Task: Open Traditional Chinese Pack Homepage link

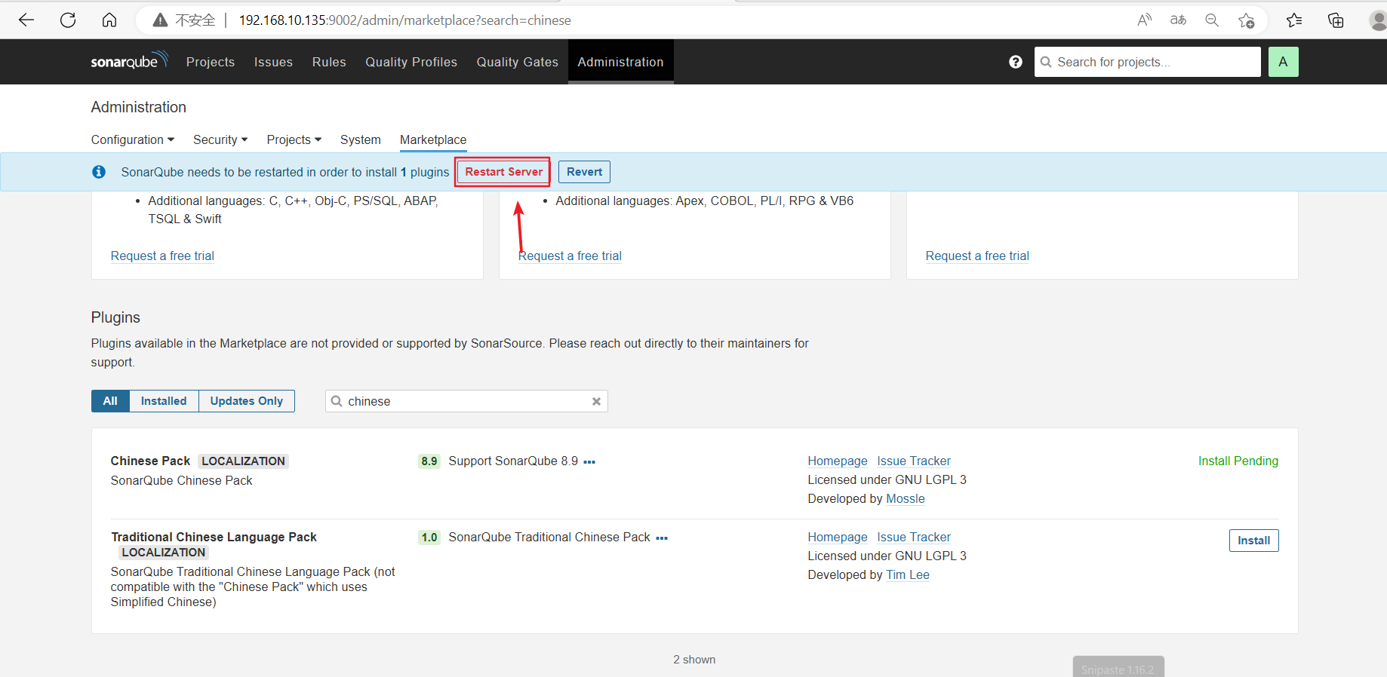Action: point(838,537)
